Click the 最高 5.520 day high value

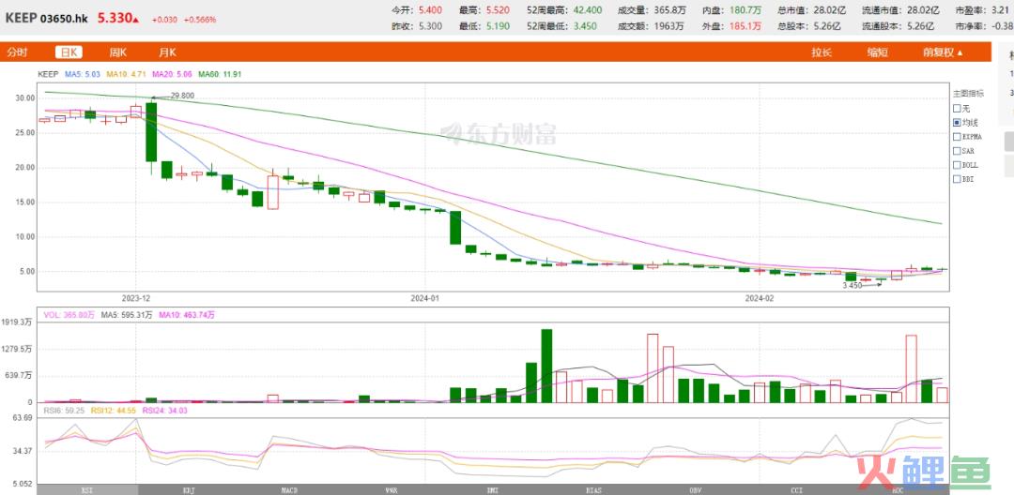pyautogui.click(x=497, y=11)
